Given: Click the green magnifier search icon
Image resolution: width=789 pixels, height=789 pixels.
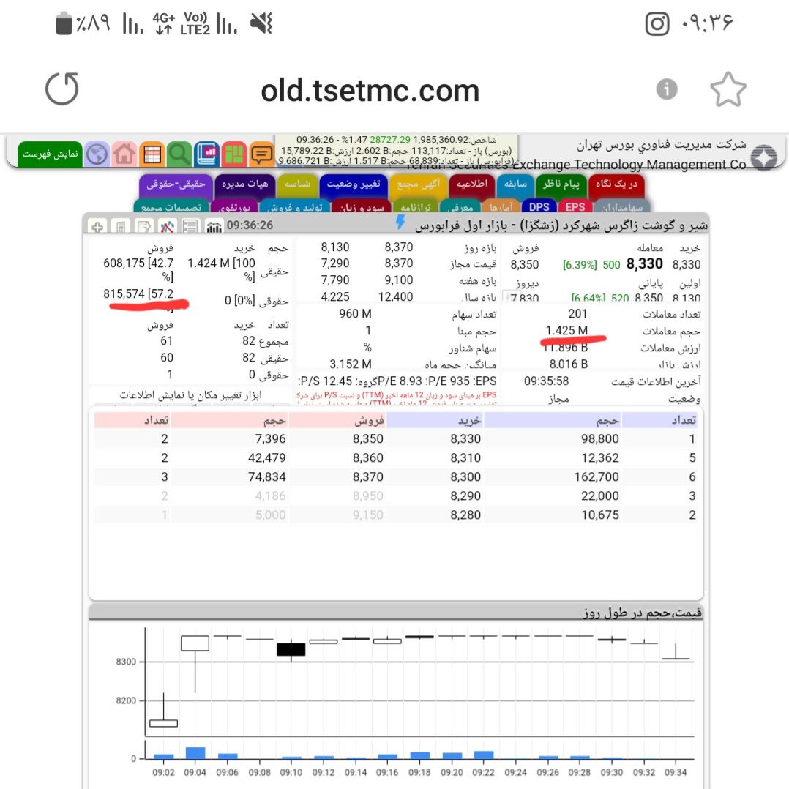Looking at the screenshot, I should pyautogui.click(x=179, y=154).
